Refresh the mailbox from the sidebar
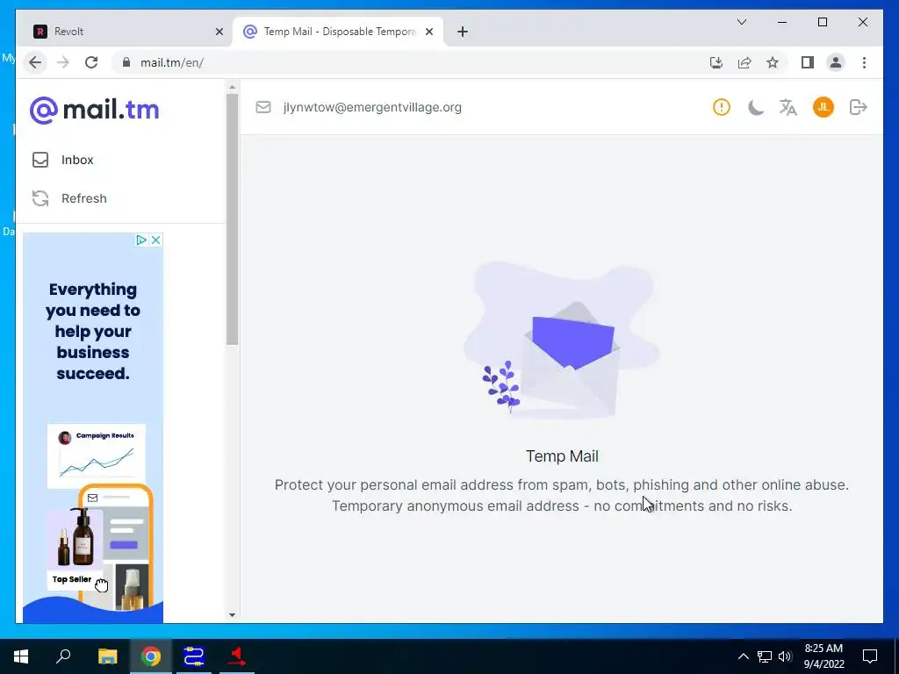This screenshot has height=674, width=899. [x=69, y=198]
